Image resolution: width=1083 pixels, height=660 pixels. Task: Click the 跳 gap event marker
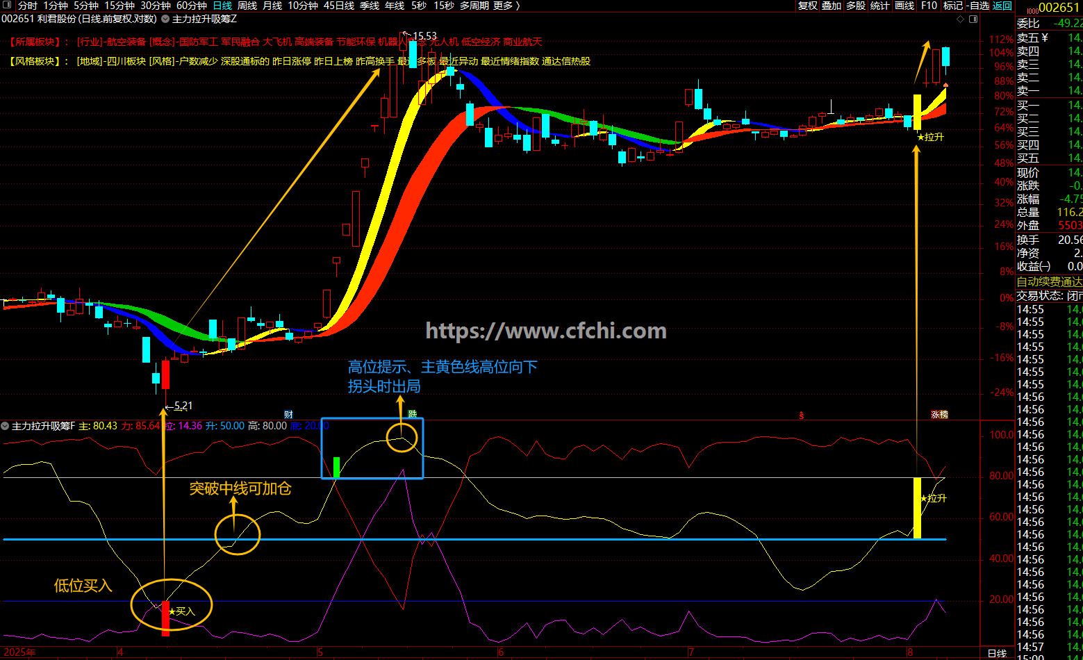tap(413, 415)
